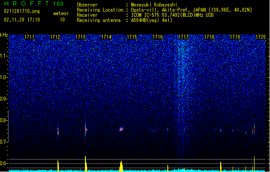270x172 pixels.
Task: Click the round meteor echo before 1715
Action: click(121, 129)
